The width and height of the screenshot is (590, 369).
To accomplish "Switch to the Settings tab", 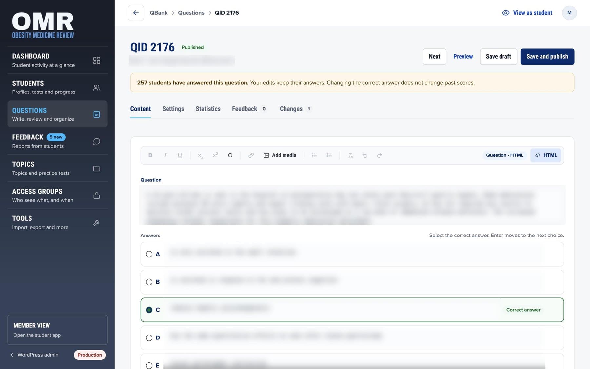I will coord(173,109).
